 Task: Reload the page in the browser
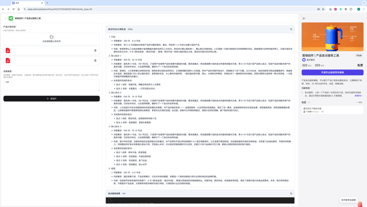coord(13,10)
